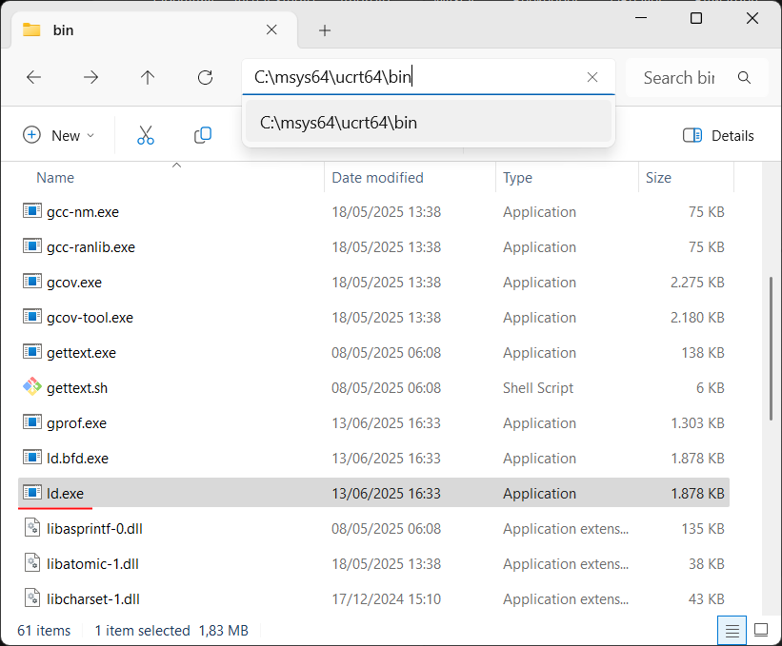Open a new tab with the plus button
Viewport: 782px width, 646px height.
(x=324, y=30)
